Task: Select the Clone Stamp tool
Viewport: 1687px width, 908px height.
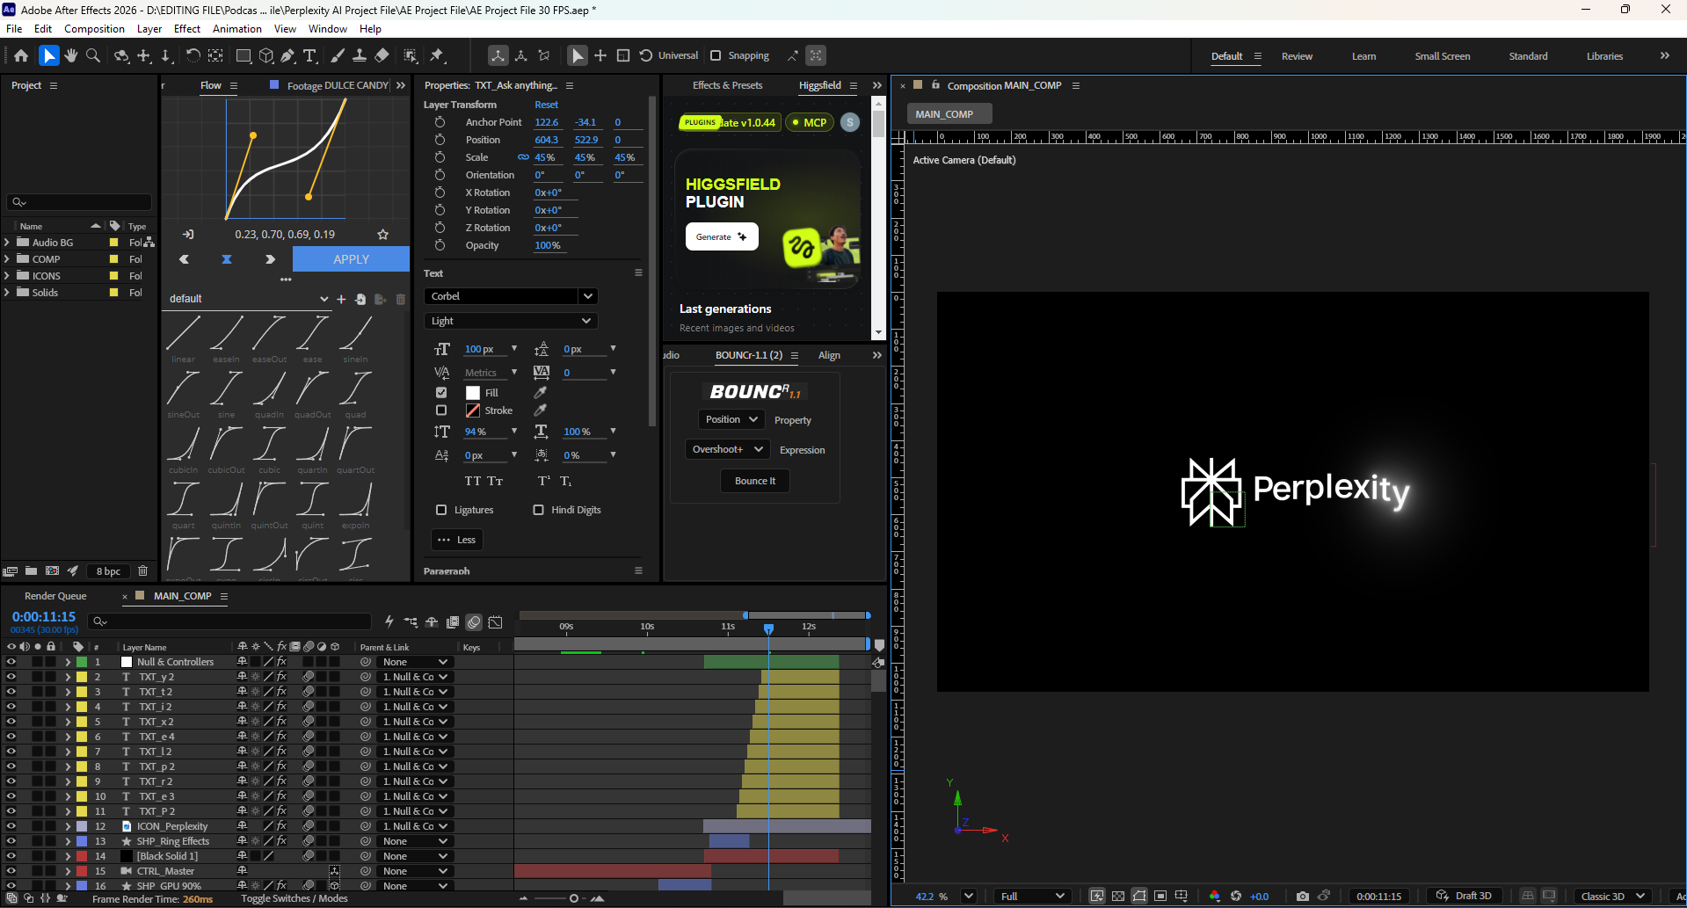Action: 360,55
